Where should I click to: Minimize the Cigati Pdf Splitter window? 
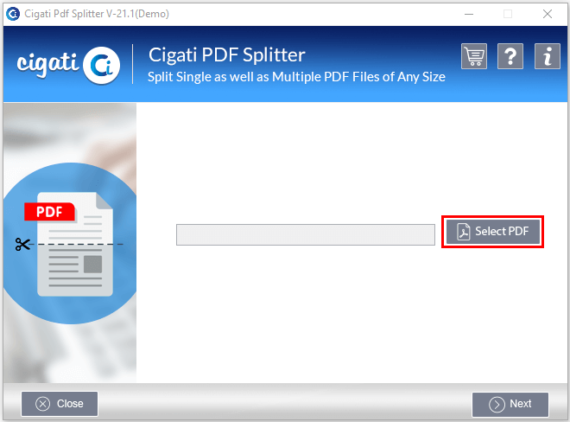(469, 14)
